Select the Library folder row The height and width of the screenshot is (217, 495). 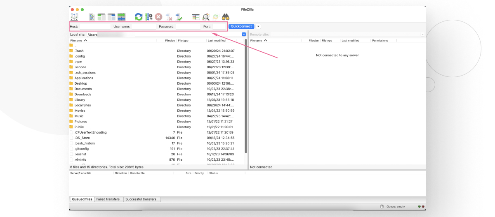click(157, 100)
